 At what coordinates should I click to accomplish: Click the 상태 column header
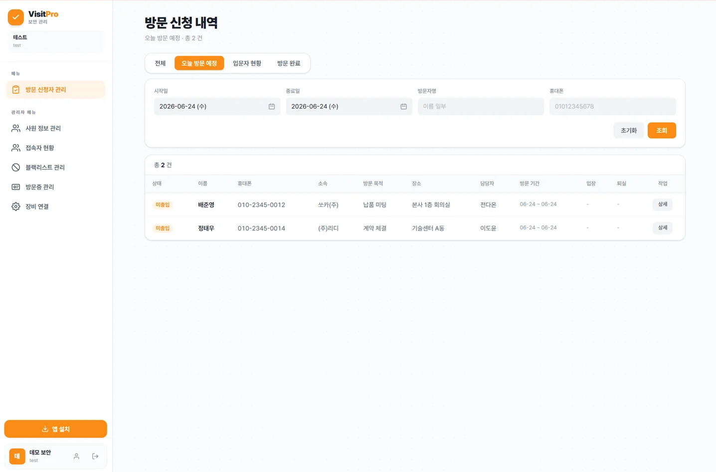point(157,183)
